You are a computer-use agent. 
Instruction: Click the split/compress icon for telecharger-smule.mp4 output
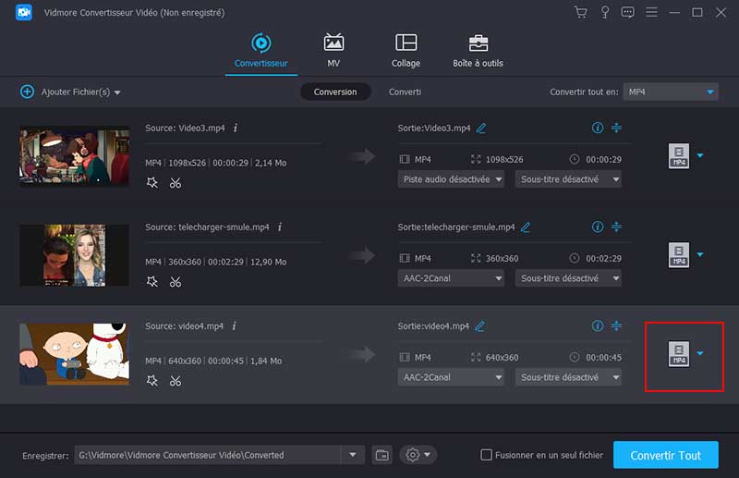[x=617, y=227]
